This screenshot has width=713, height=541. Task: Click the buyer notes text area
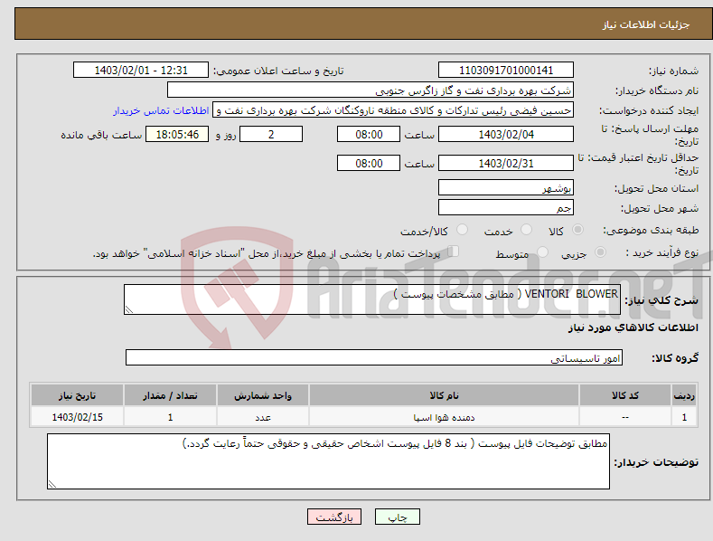point(328,461)
